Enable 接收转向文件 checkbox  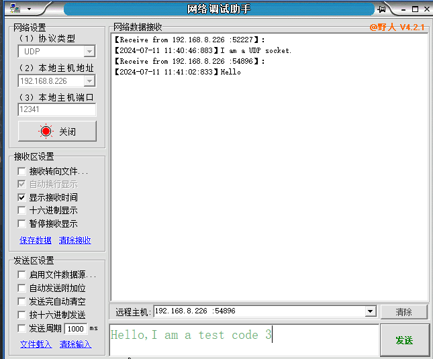coord(21,171)
